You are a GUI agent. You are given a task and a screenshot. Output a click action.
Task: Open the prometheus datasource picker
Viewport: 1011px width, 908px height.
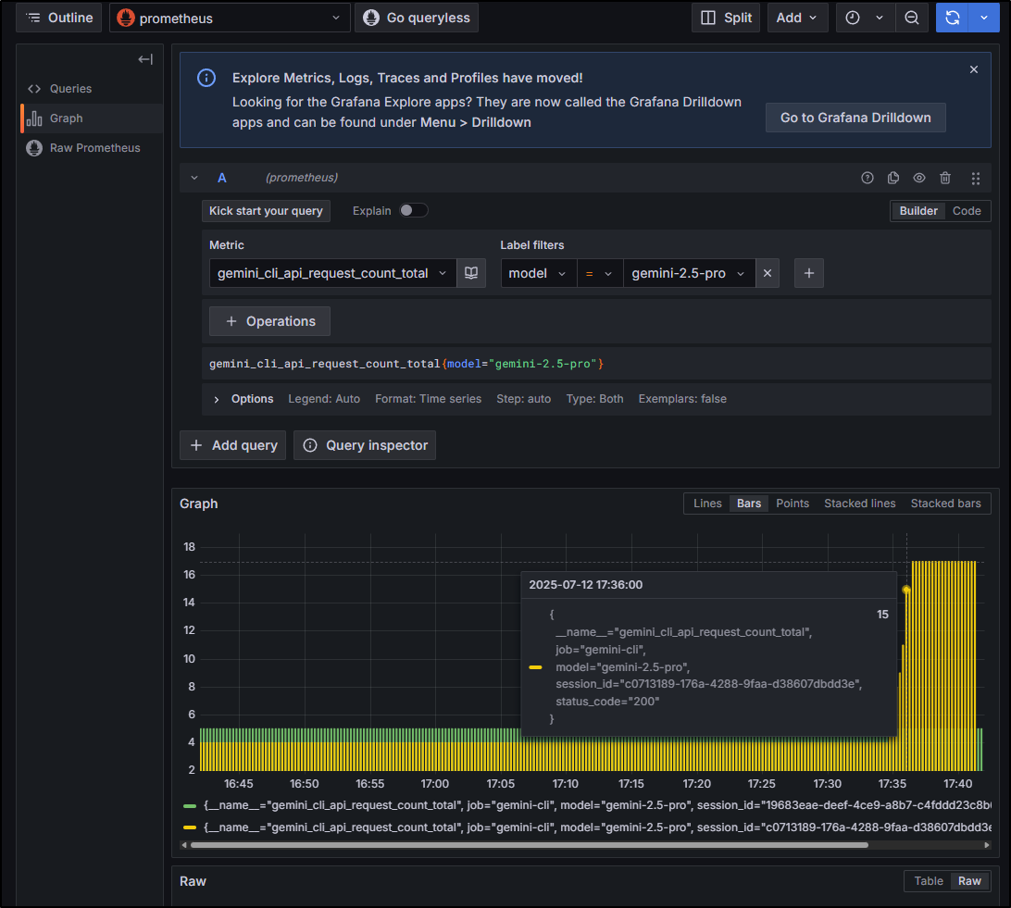coord(231,18)
